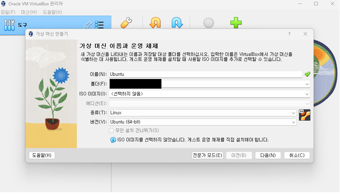
Task: Click the Next (다음) button
Action: [x=268, y=155]
